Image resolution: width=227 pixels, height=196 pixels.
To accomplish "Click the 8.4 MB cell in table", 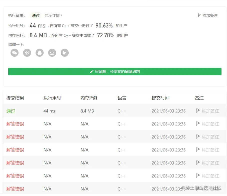I will [87, 111].
